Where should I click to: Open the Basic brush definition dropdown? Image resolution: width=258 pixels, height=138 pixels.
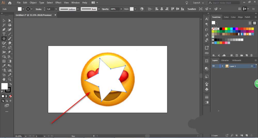pos(99,9)
